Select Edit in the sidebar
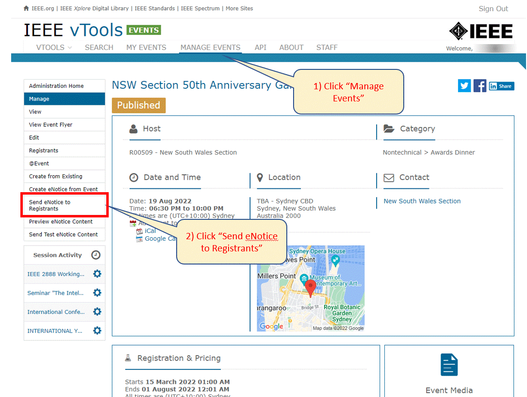This screenshot has width=527, height=397. (65, 137)
